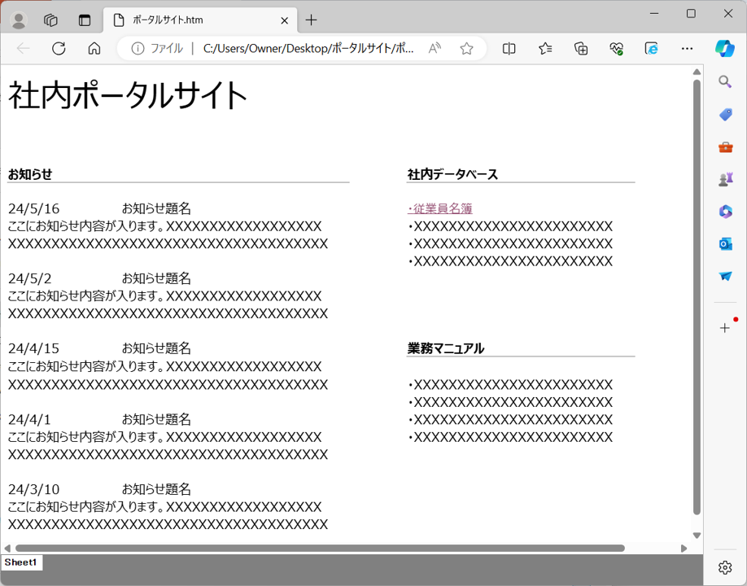Viewport: 747px width, 586px height.
Task: Open Outlook from the sidebar
Action: point(725,243)
